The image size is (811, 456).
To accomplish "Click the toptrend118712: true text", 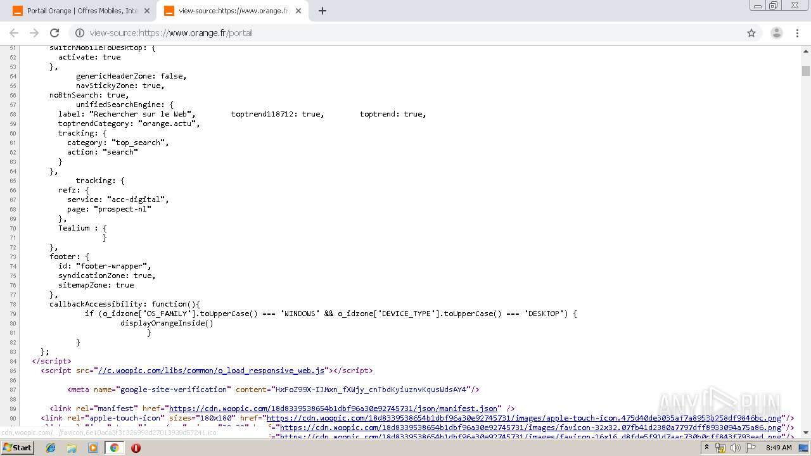I will (278, 114).
